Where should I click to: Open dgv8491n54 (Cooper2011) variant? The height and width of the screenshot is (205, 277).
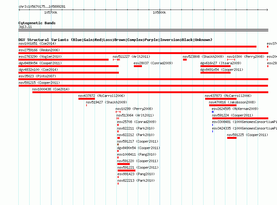pos(222,70)
